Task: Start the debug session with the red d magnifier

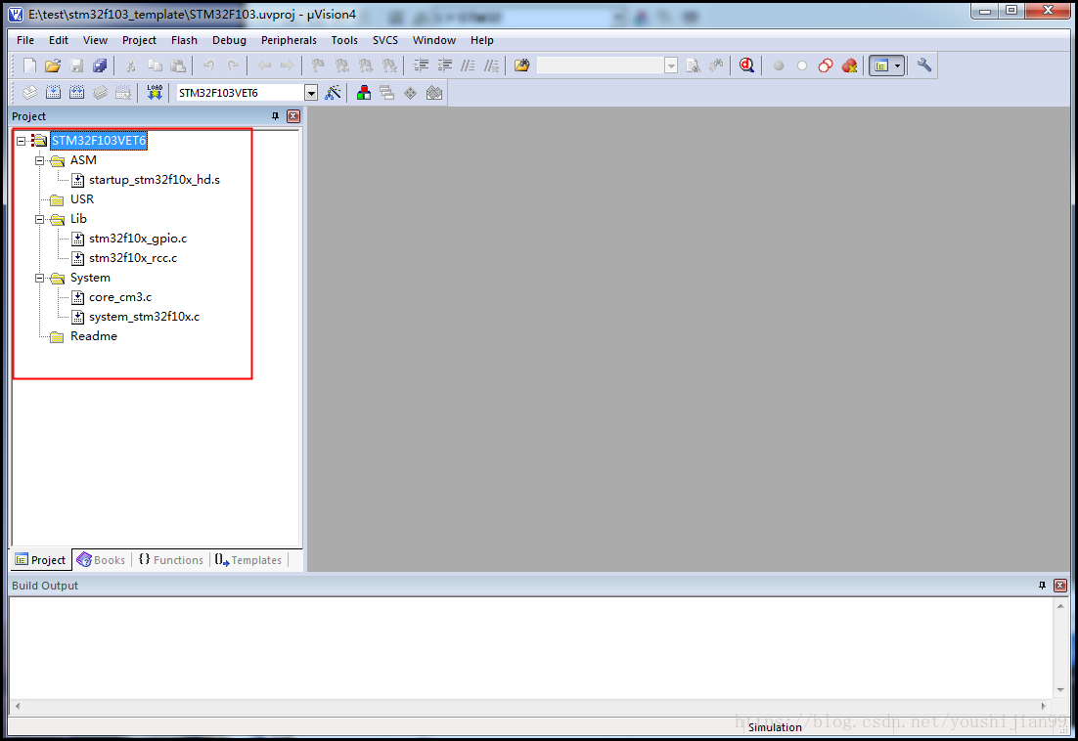Action: [746, 65]
